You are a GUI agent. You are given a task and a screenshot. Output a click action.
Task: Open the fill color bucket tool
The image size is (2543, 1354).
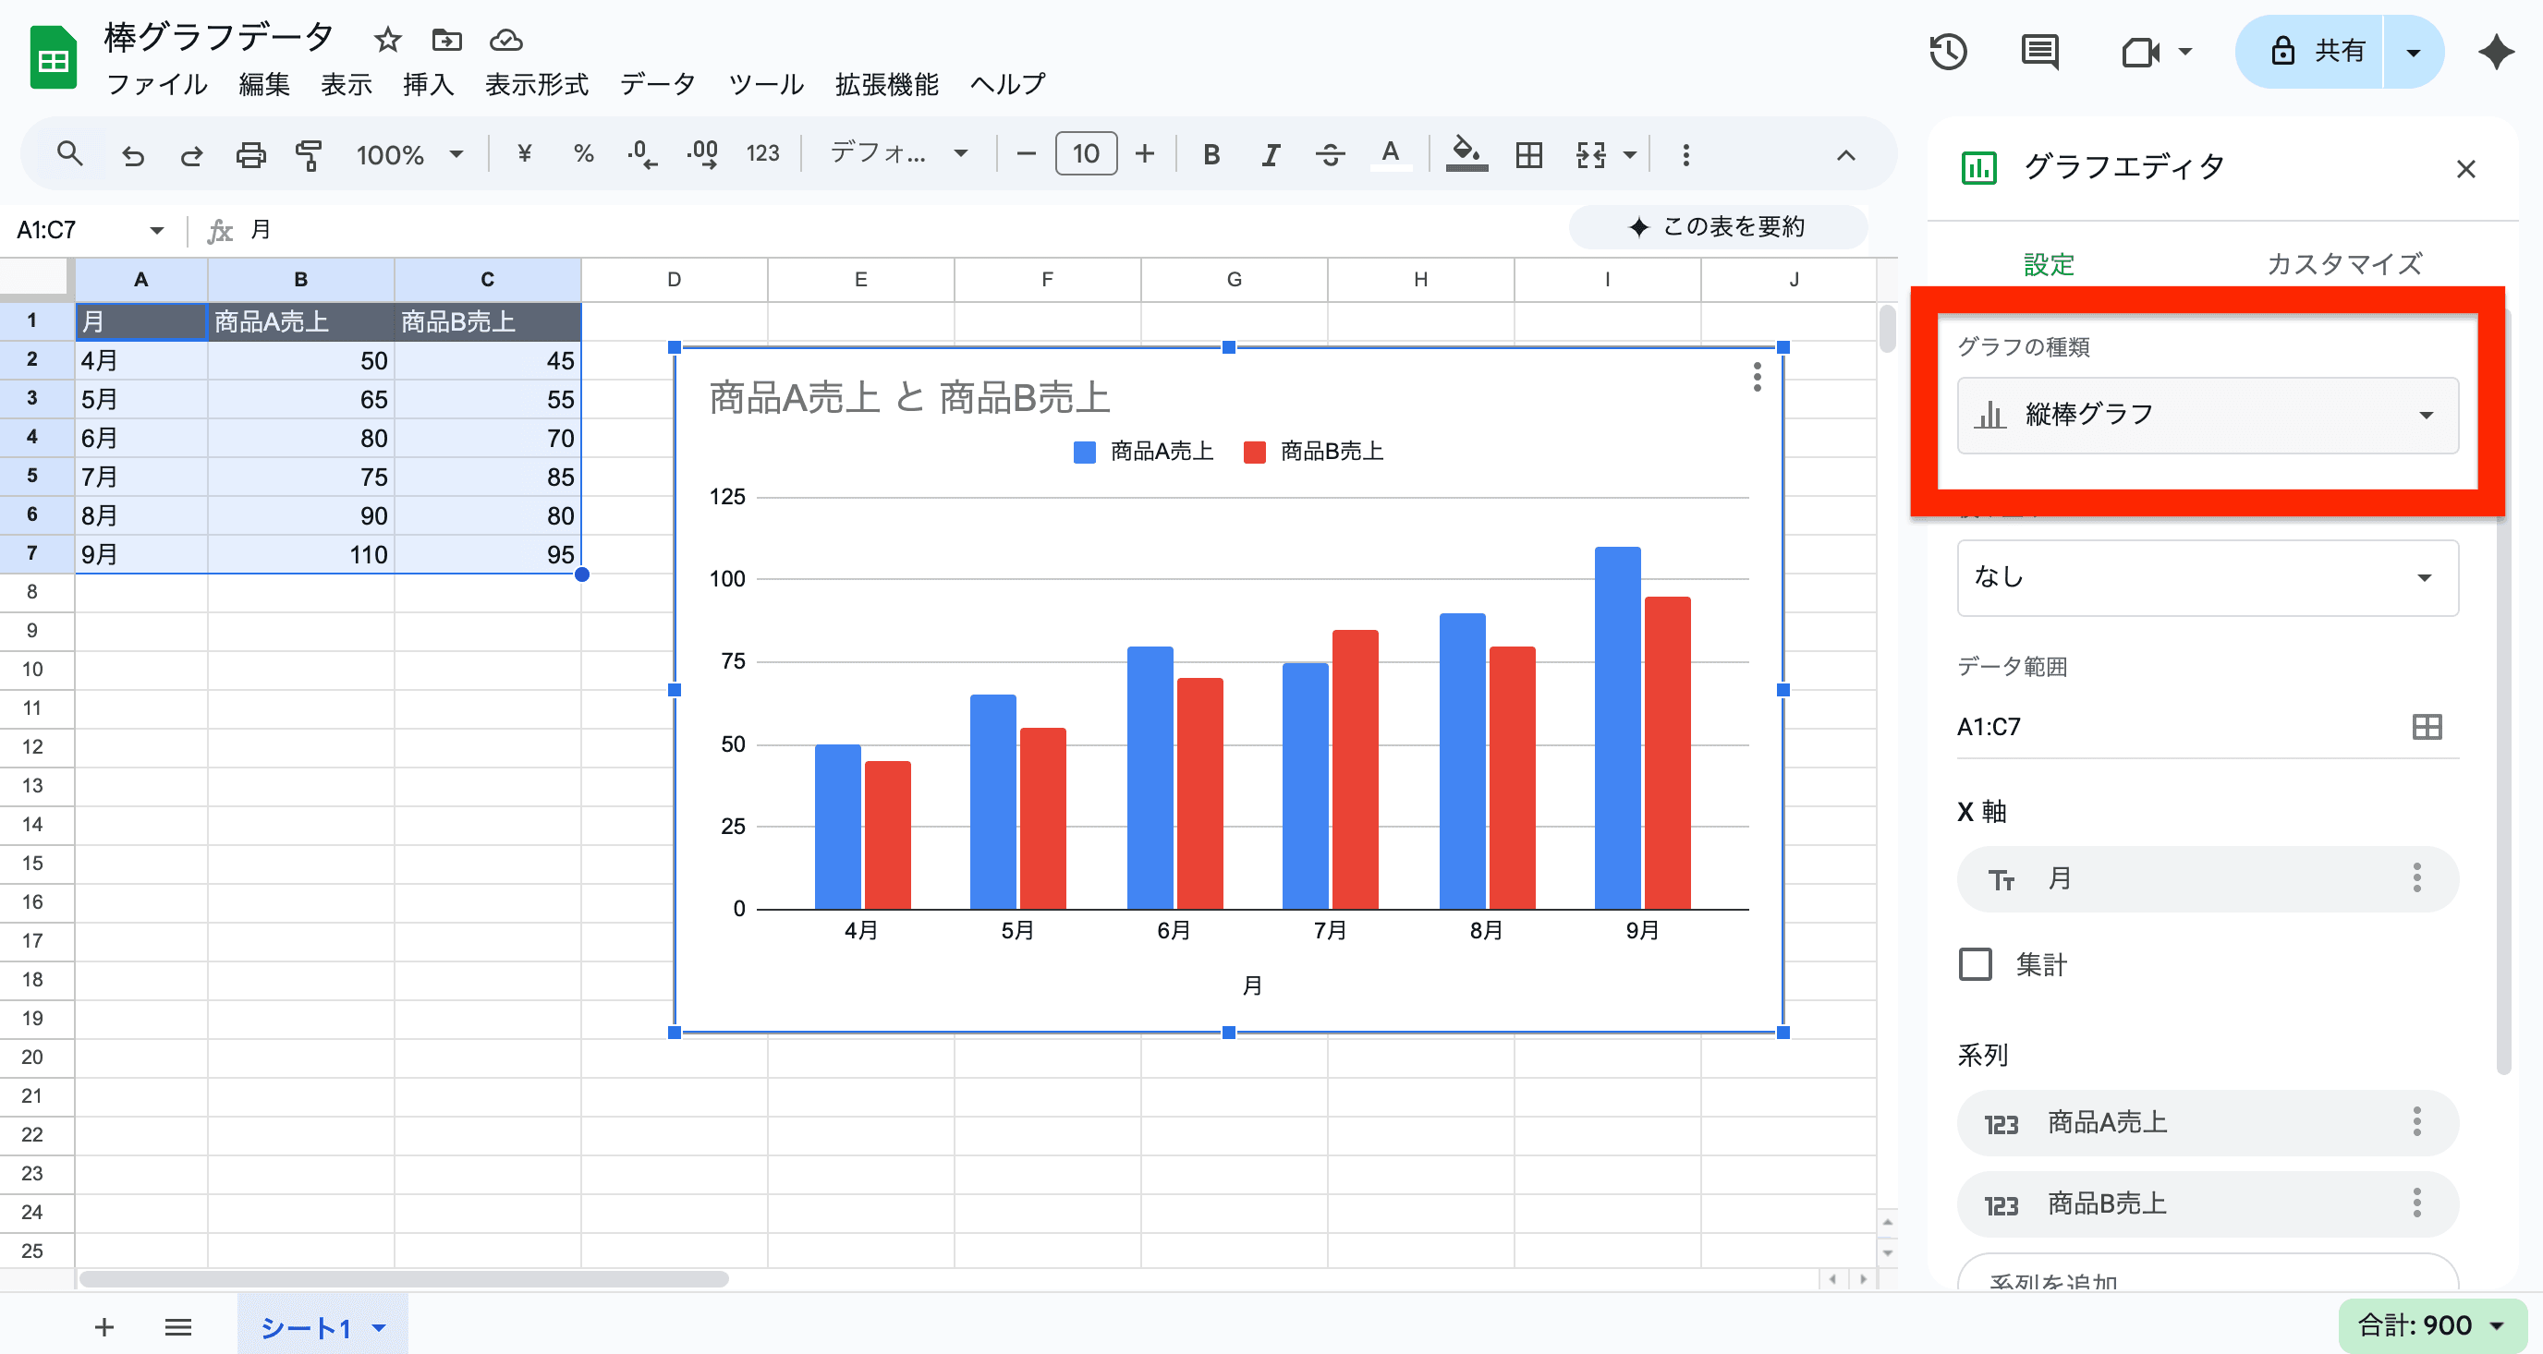pyautogui.click(x=1466, y=154)
